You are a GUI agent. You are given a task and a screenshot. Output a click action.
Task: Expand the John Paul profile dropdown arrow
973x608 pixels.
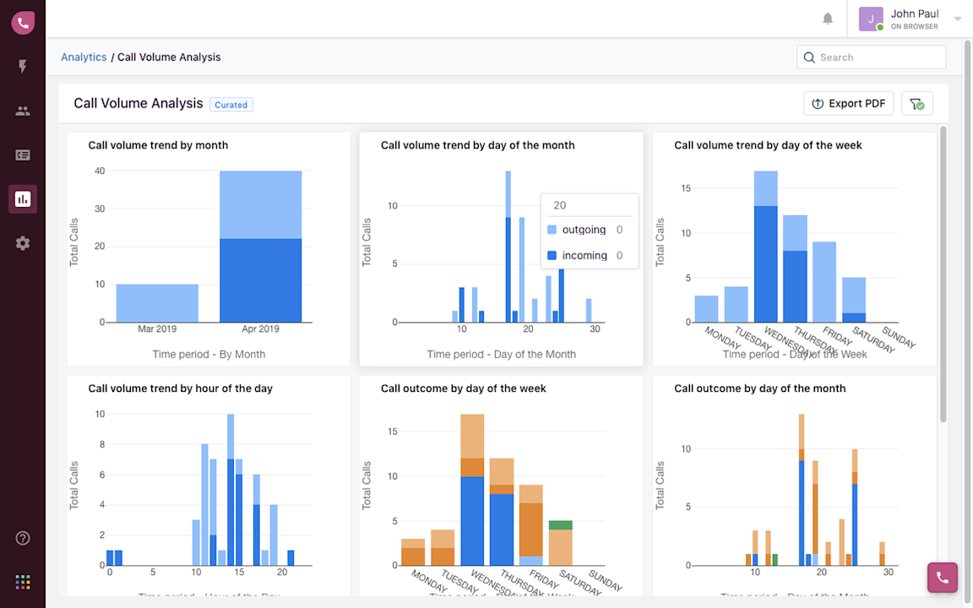point(958,19)
